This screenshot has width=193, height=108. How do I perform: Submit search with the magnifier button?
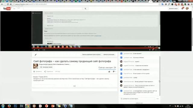click(85, 9)
